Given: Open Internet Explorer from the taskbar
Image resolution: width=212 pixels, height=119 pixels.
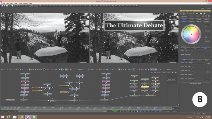Looking at the screenshot, I should (8, 117).
